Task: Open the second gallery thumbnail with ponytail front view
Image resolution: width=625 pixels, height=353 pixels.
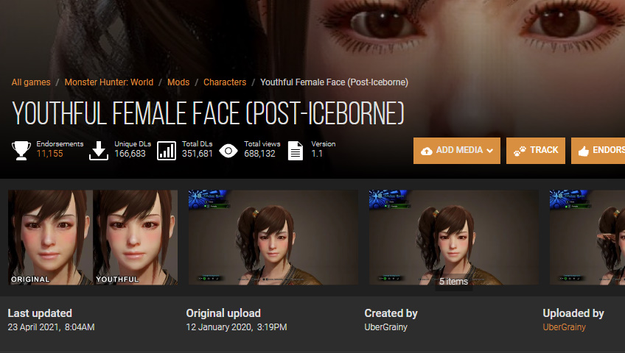Action: [273, 238]
